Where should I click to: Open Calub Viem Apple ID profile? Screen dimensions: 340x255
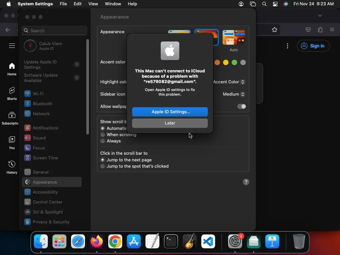51,46
